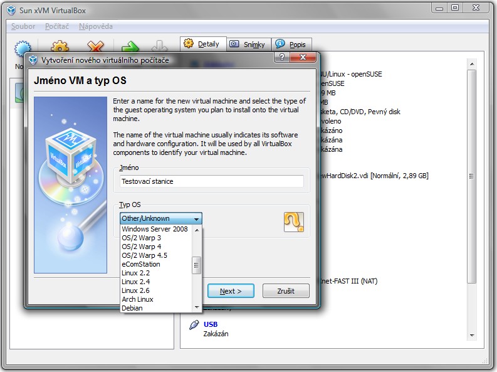Click the 'Zakázán' text under USB
Screen dimensions: 497x372
pyautogui.click(x=216, y=334)
